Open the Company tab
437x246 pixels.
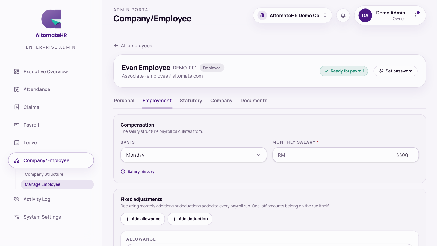point(221,101)
